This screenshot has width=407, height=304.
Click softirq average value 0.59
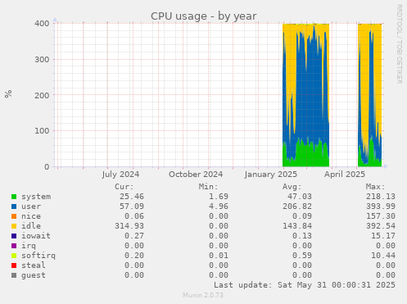coord(302,256)
